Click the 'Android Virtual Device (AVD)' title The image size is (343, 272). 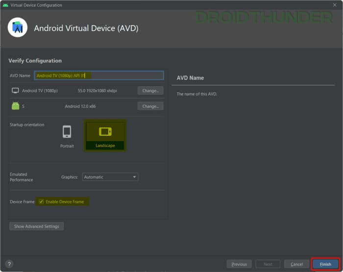[x=86, y=28]
